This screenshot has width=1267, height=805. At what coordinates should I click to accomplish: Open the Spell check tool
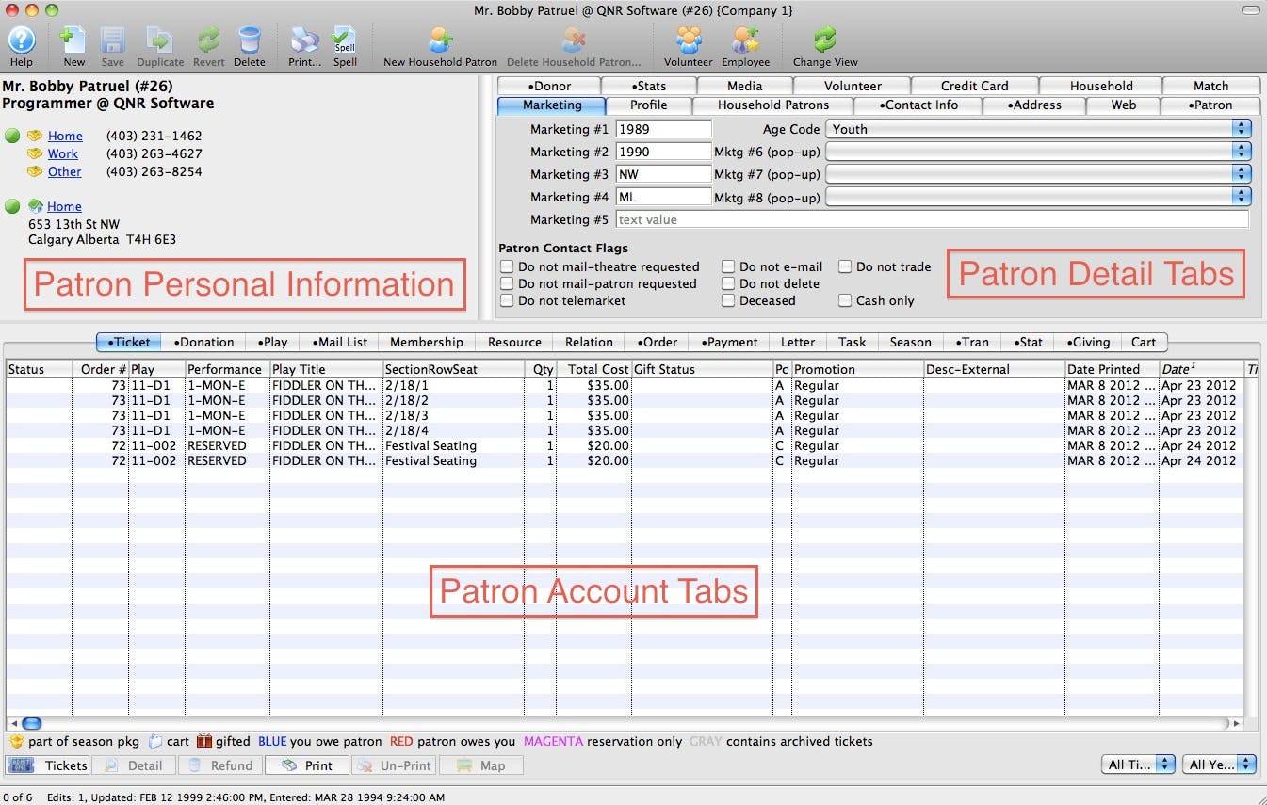345,40
